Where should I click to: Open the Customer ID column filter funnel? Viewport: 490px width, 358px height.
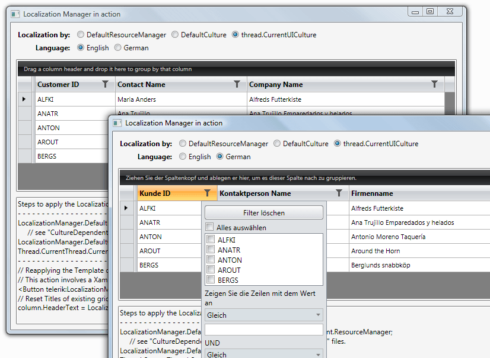coord(105,85)
